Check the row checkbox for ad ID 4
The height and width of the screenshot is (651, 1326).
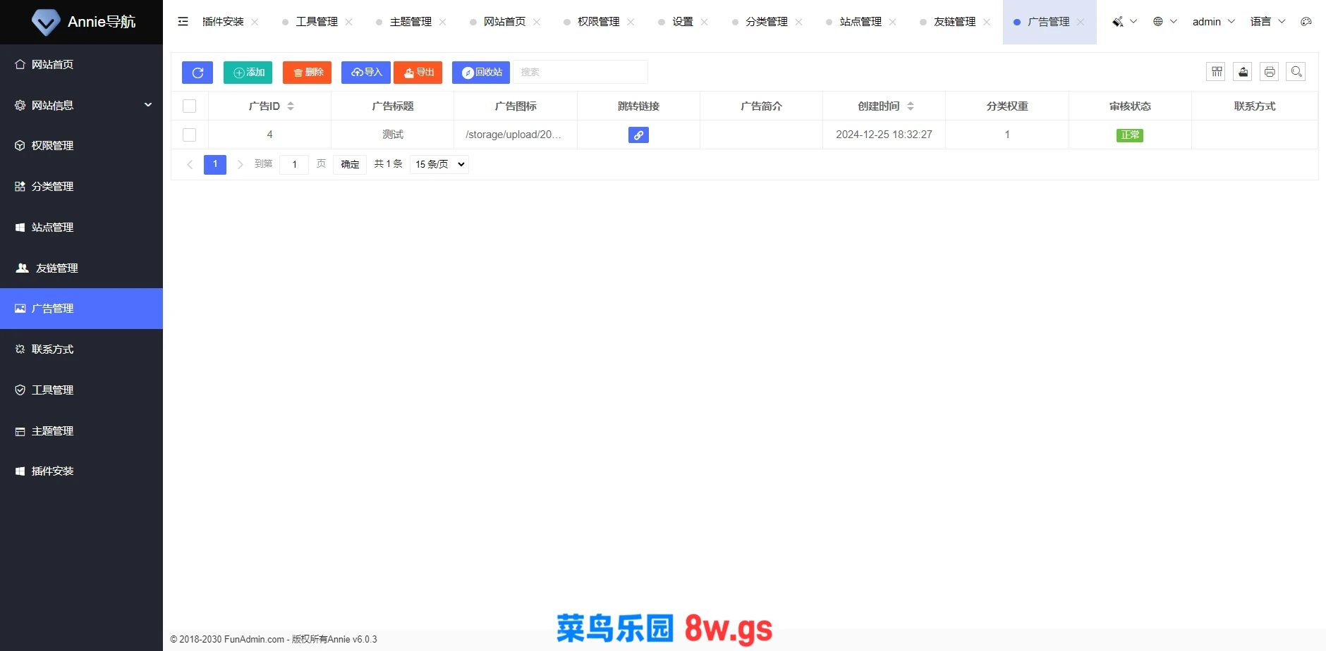pos(189,135)
